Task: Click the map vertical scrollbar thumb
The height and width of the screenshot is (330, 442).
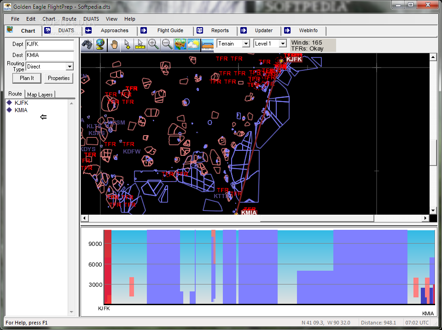Action: [x=433, y=153]
